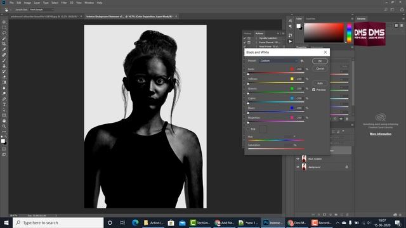Select the Eyedropper tool in toolbar
Screen dimensions: 406x228
(4, 49)
